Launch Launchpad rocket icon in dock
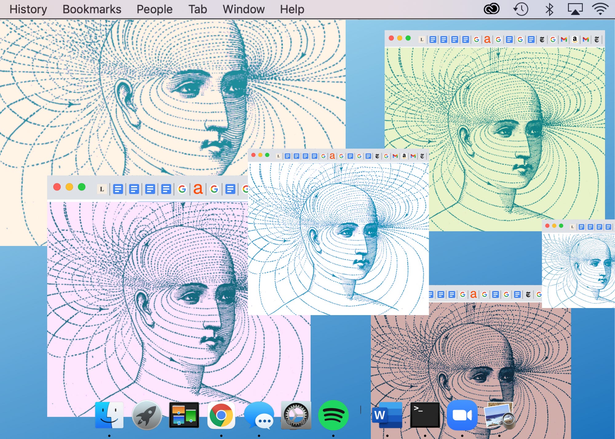The height and width of the screenshot is (439, 615). pos(147,415)
